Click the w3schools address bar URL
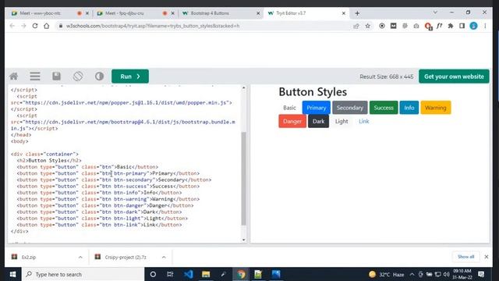The image size is (499, 281). click(153, 26)
